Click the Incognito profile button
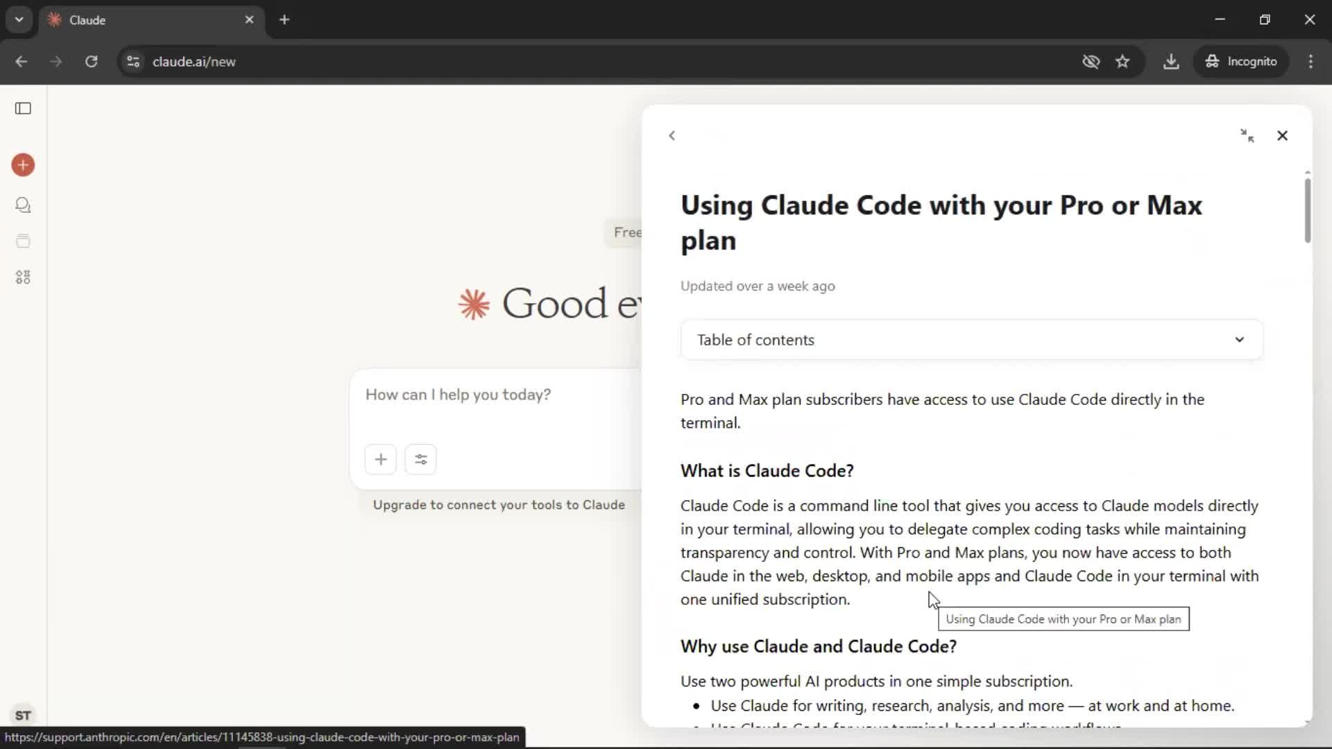Image resolution: width=1332 pixels, height=749 pixels. [1241, 62]
